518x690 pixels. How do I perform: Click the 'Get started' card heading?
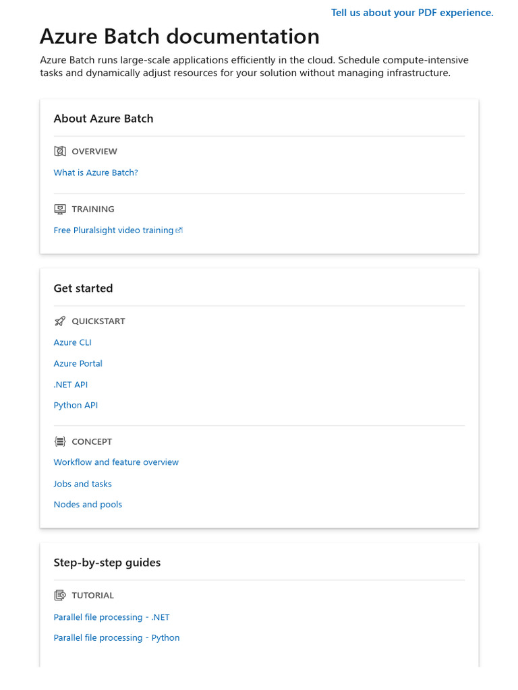[x=83, y=288]
